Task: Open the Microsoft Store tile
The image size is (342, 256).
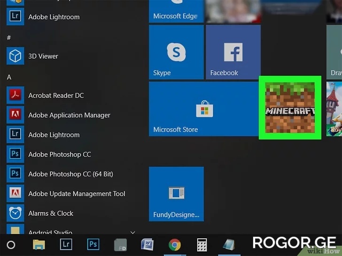Action: point(204,109)
